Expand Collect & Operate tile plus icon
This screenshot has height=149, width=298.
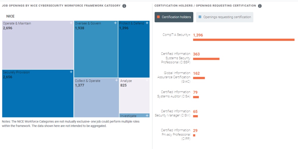pos(116,80)
